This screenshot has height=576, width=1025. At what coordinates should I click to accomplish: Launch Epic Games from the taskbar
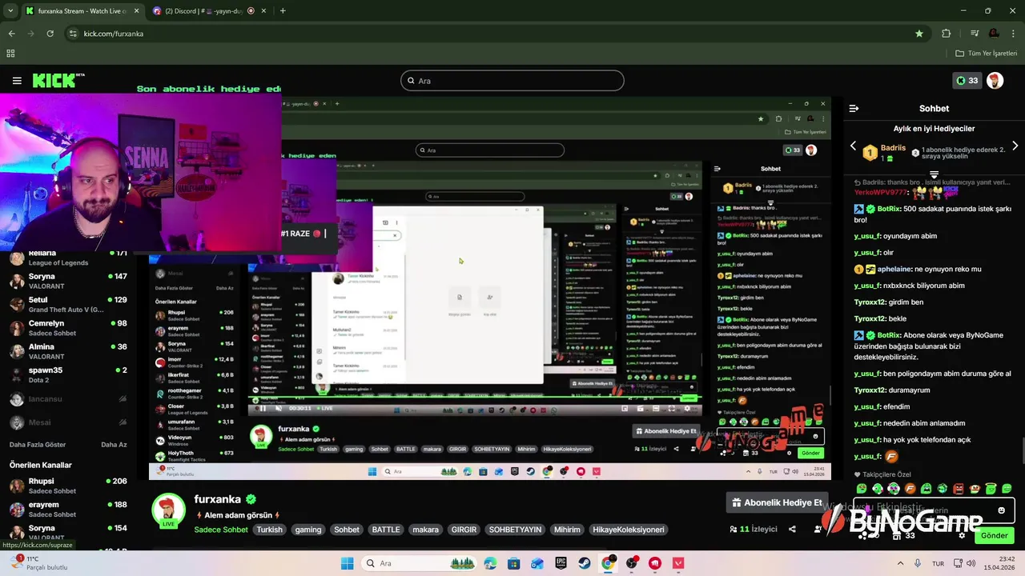tap(561, 563)
